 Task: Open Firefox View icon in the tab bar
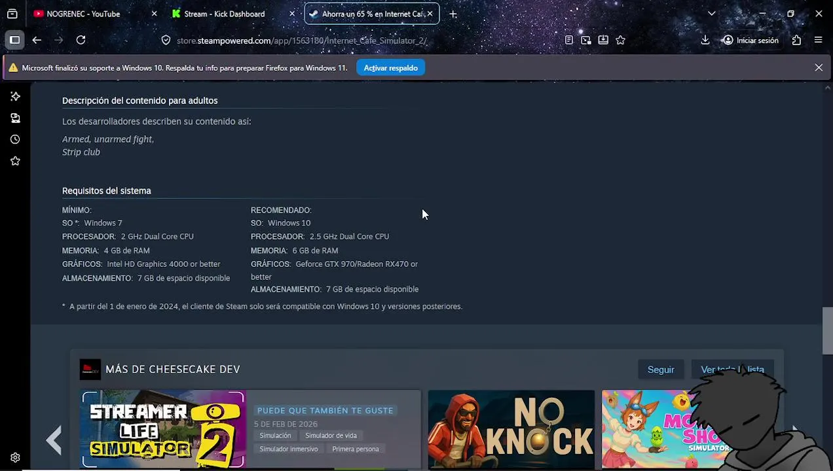point(12,14)
